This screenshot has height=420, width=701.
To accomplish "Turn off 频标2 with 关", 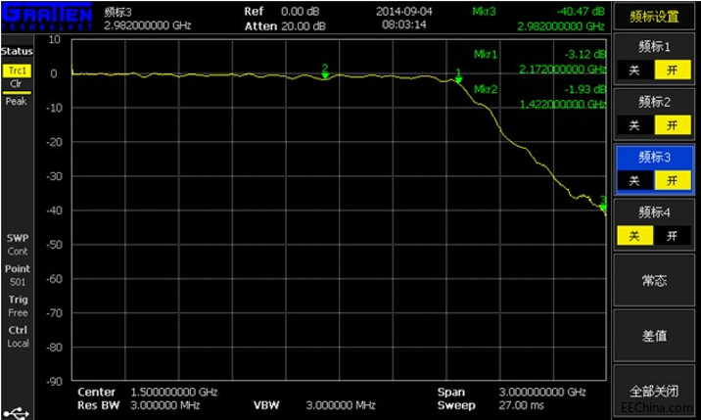I will pos(634,125).
